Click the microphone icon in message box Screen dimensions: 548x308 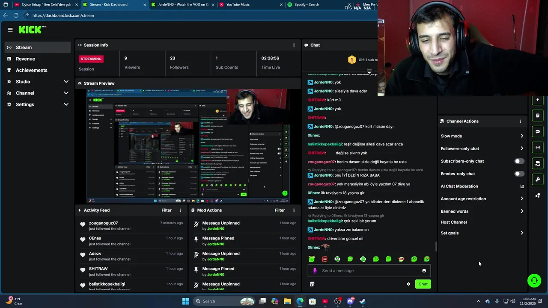pyautogui.click(x=315, y=270)
